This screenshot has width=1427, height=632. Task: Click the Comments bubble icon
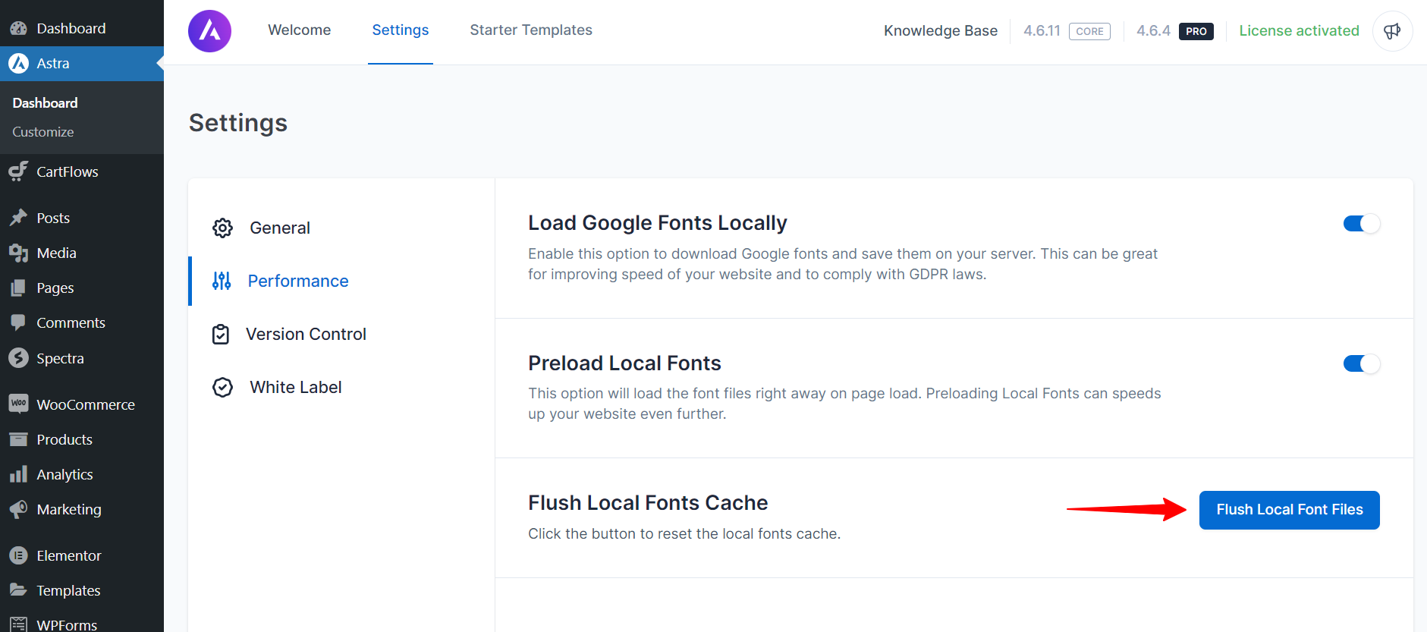pos(19,322)
